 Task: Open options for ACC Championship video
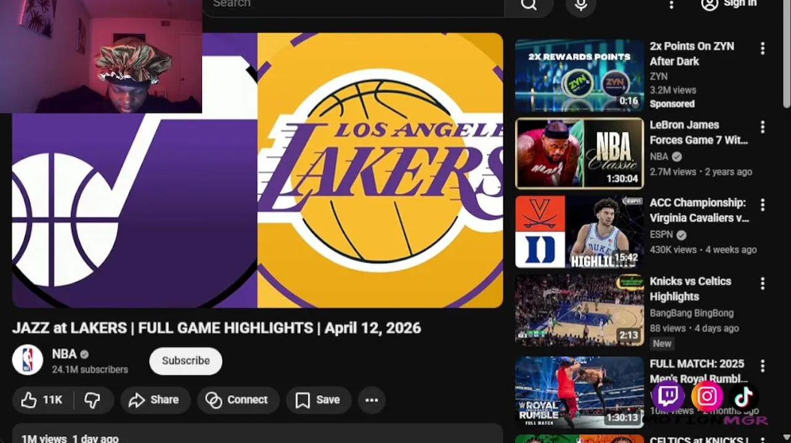[x=763, y=204]
